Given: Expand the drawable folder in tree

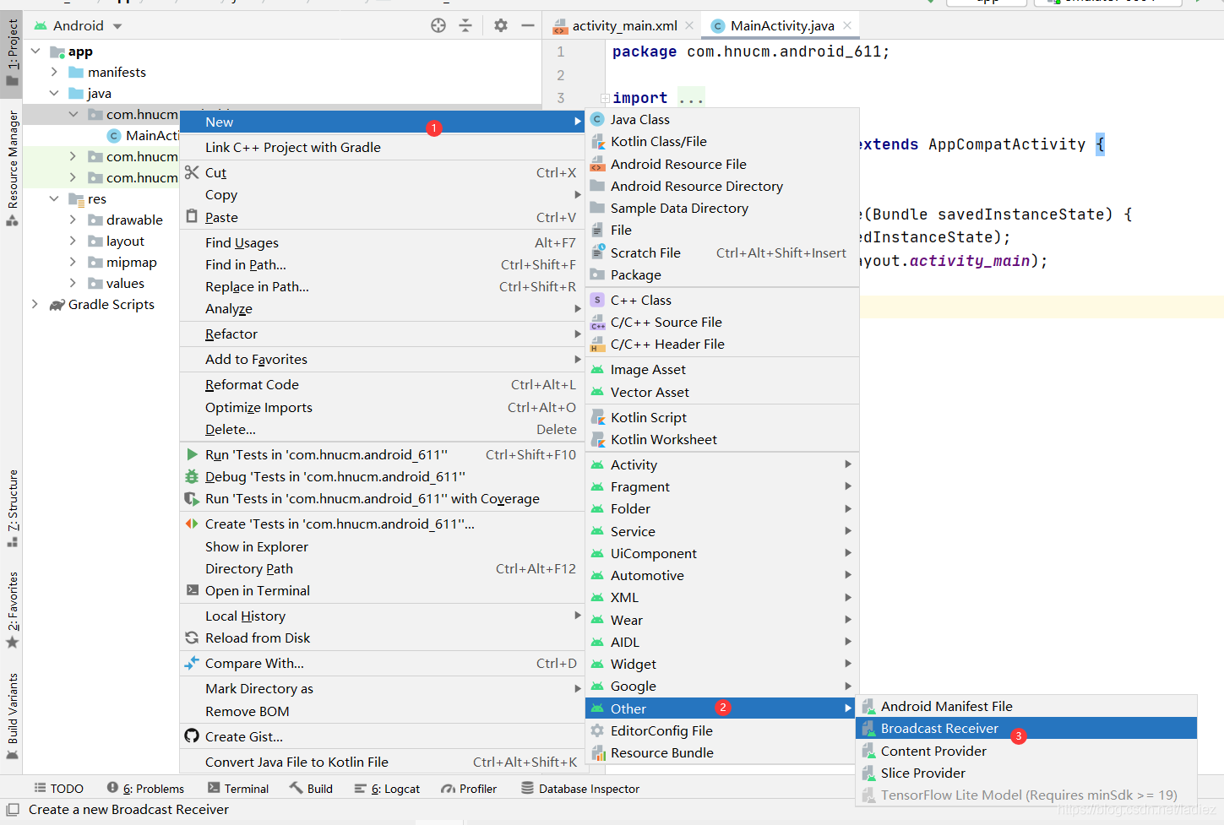Looking at the screenshot, I should [73, 220].
